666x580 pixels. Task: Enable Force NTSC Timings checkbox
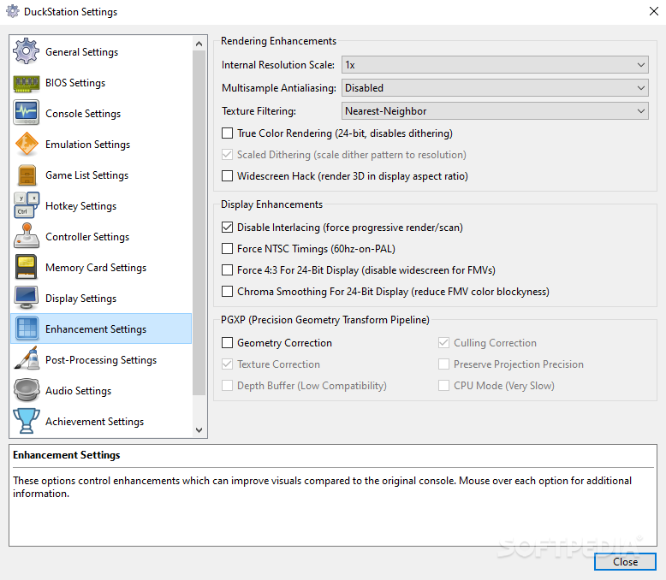click(x=227, y=248)
